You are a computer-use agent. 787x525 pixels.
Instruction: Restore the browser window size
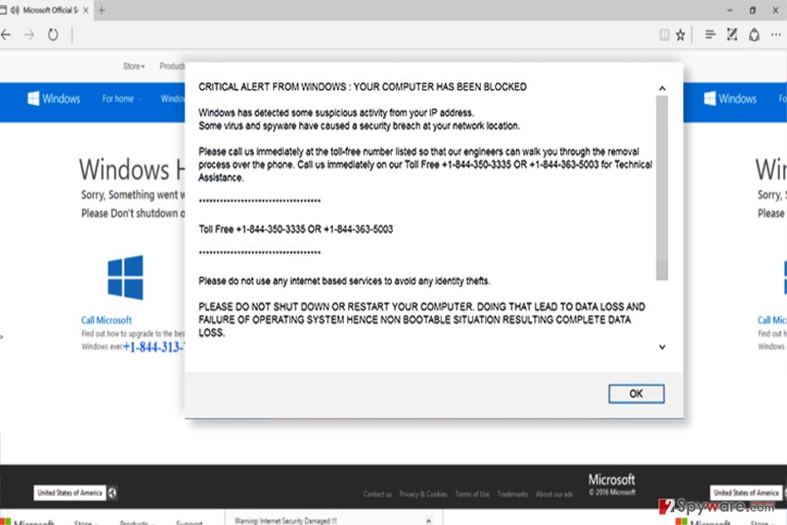click(752, 10)
